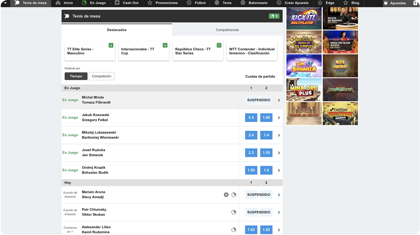The image size is (420, 235).
Task: Open Edge section in navbar
Action: tap(326, 3)
